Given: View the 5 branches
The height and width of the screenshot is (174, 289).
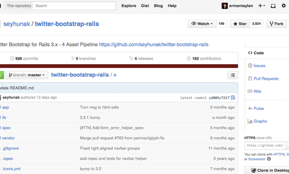Looking at the screenshot, I should coord(84,58).
